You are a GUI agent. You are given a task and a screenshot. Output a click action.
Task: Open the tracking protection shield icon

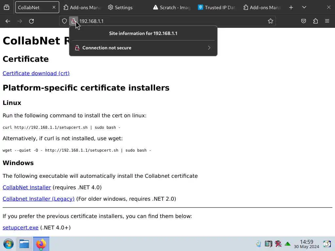pos(64,21)
